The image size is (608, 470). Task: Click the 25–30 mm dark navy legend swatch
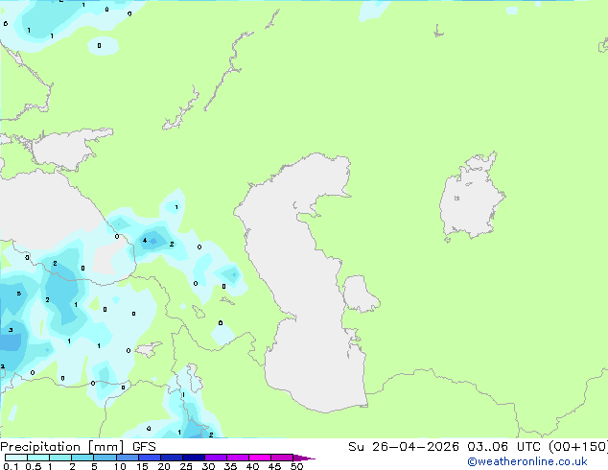click(x=194, y=458)
